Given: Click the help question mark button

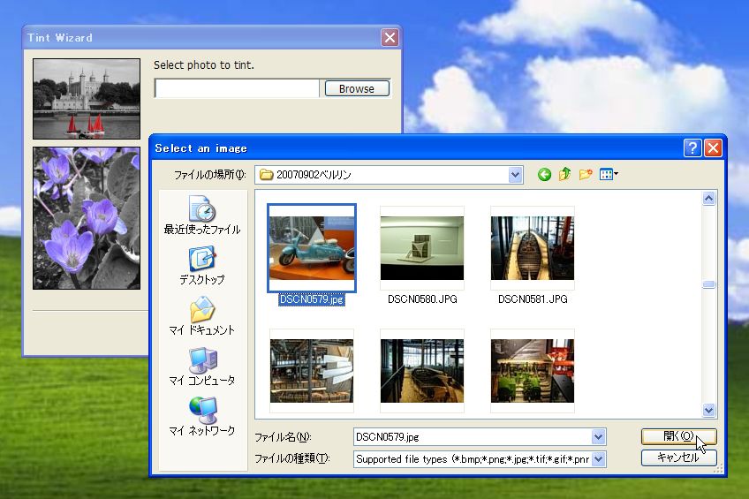Looking at the screenshot, I should [692, 148].
